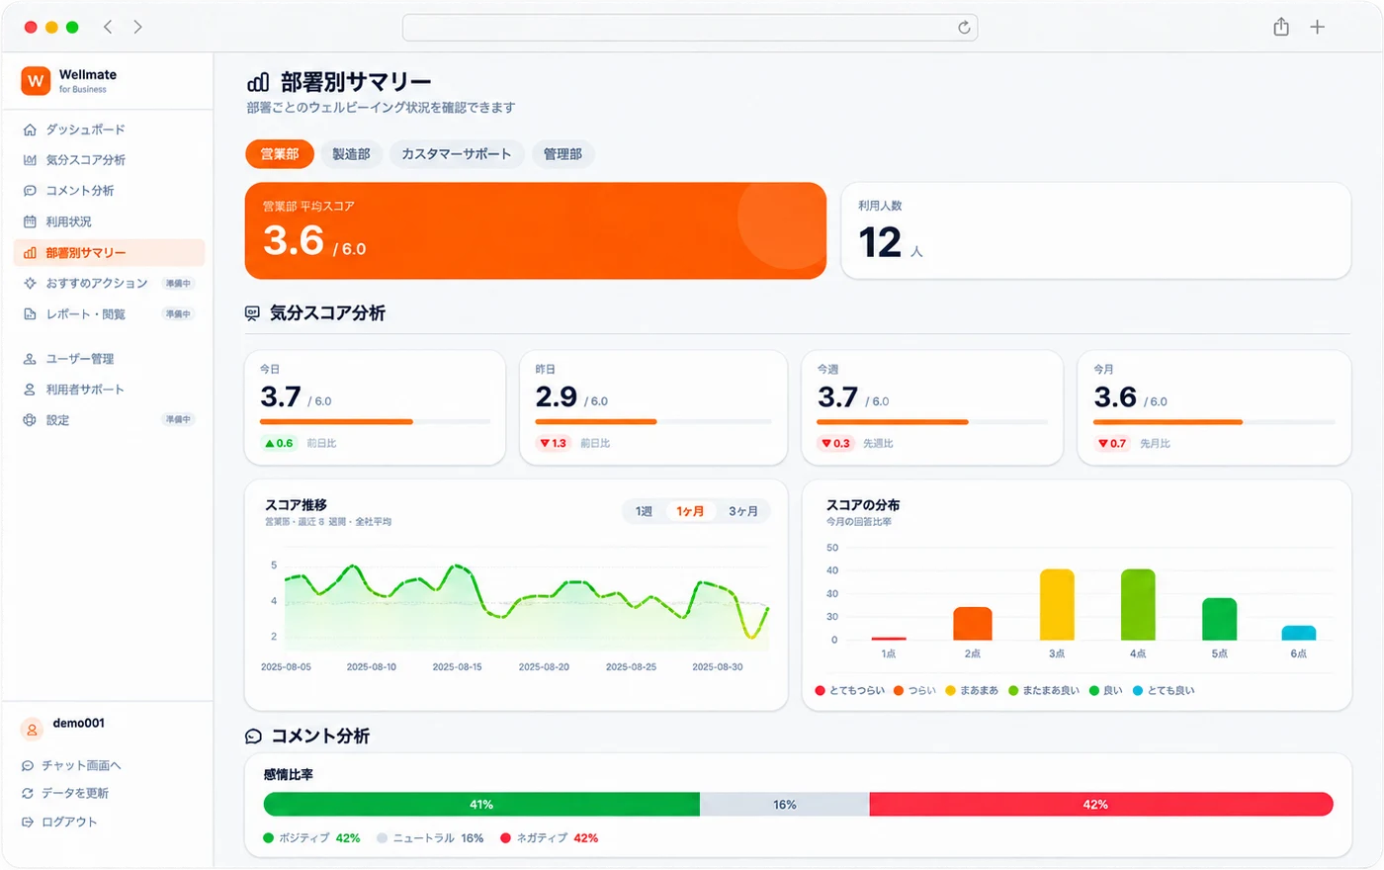Select the 1ヶ月 chart range
The image size is (1384, 870).
click(x=690, y=511)
